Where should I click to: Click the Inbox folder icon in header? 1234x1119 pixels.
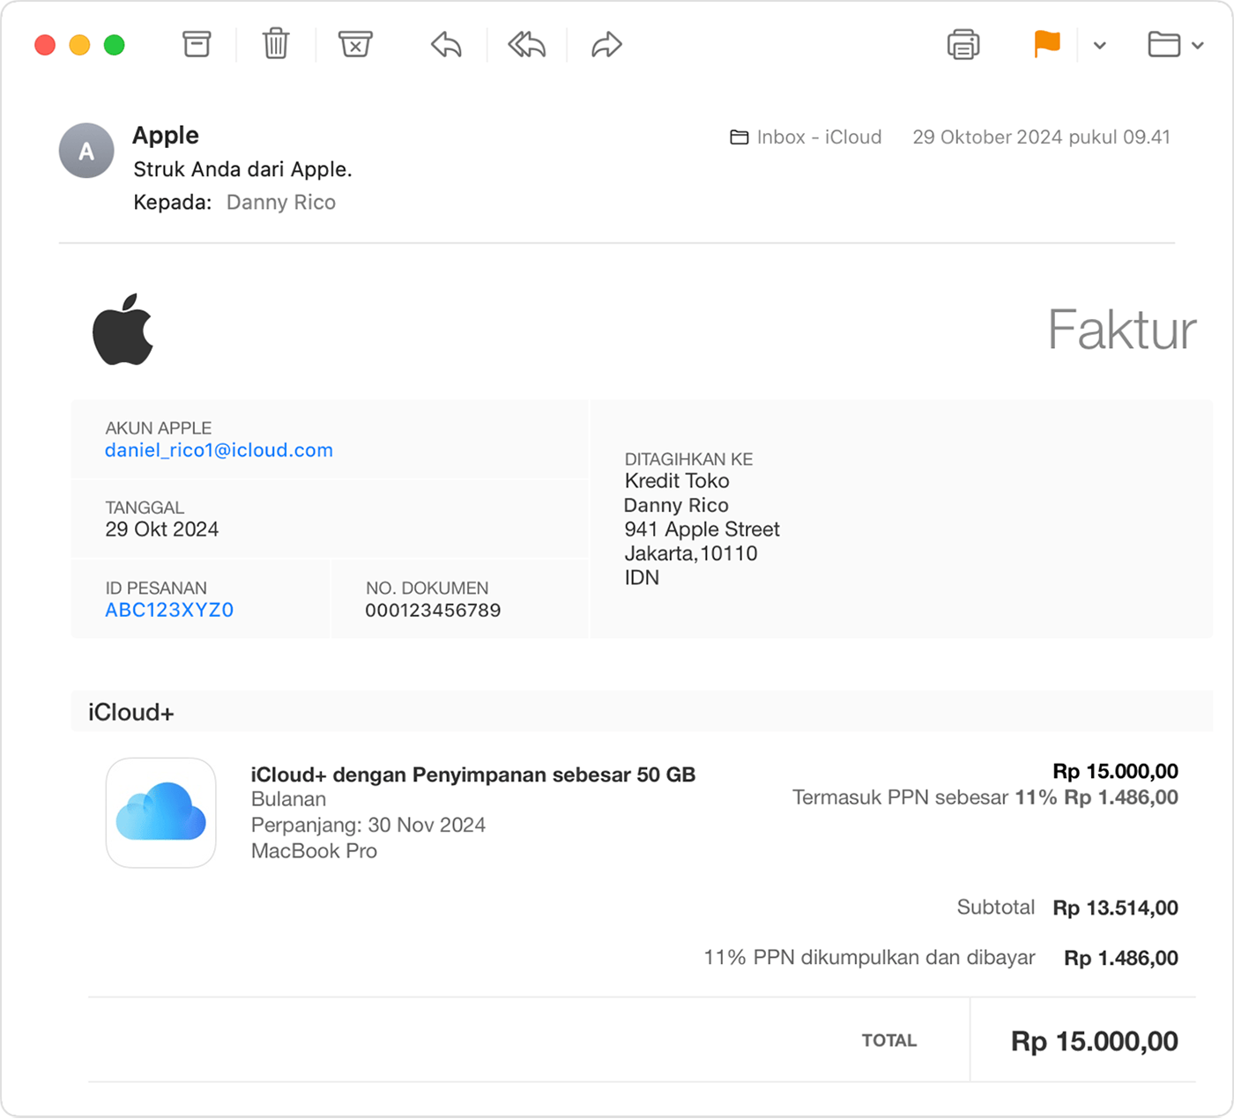point(740,137)
